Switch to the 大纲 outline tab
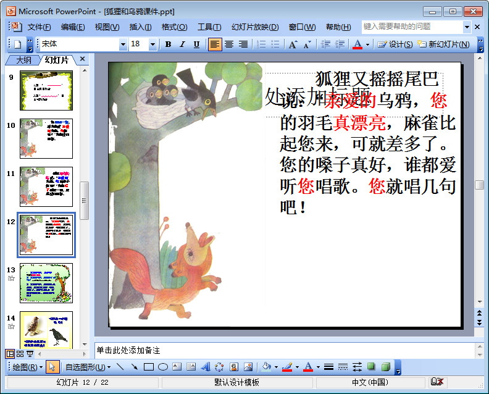 [23, 60]
